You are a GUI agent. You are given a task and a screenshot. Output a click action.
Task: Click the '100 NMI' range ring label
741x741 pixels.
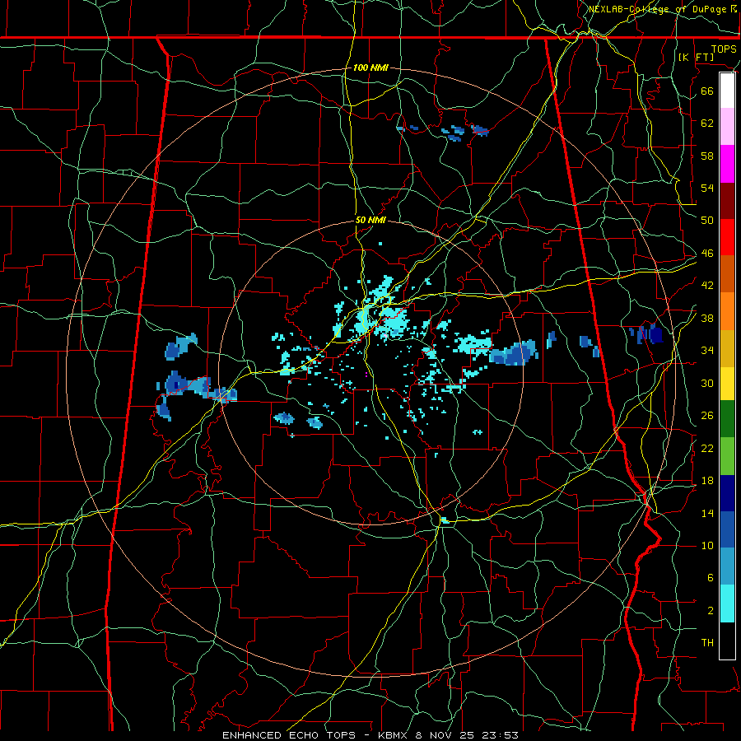tap(370, 68)
